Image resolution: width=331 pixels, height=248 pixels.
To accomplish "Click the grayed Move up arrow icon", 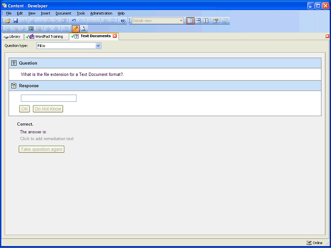I will pyautogui.click(x=48, y=29).
